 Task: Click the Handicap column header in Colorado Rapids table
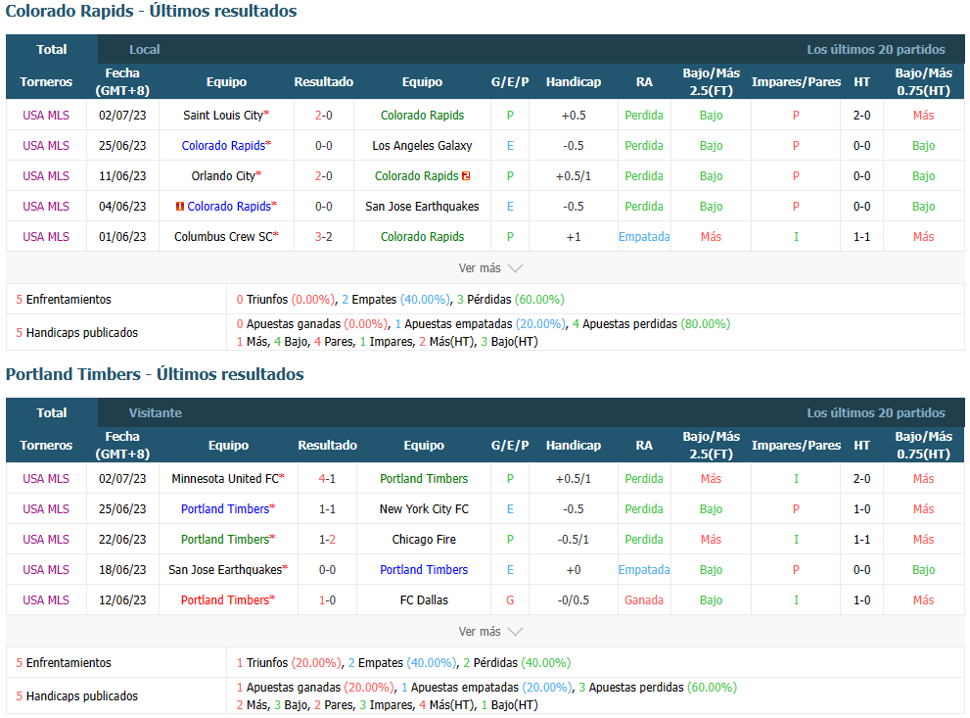point(574,81)
